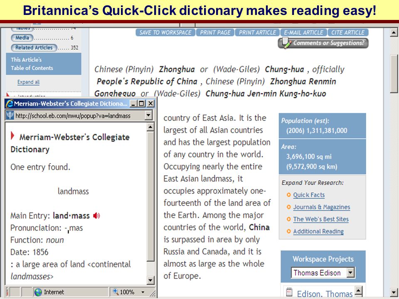The height and width of the screenshot is (299, 399).
Task: Click the main page scrollbar thumb
Action: pos(394,74)
